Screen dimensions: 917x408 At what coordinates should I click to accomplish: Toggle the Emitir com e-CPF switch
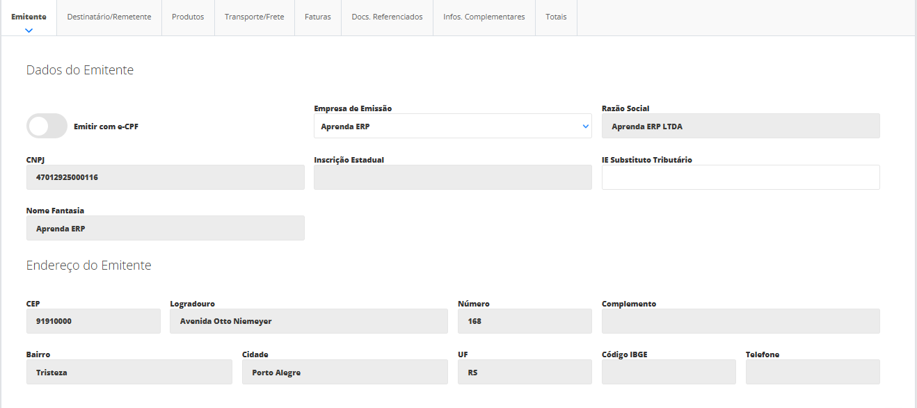click(x=47, y=126)
